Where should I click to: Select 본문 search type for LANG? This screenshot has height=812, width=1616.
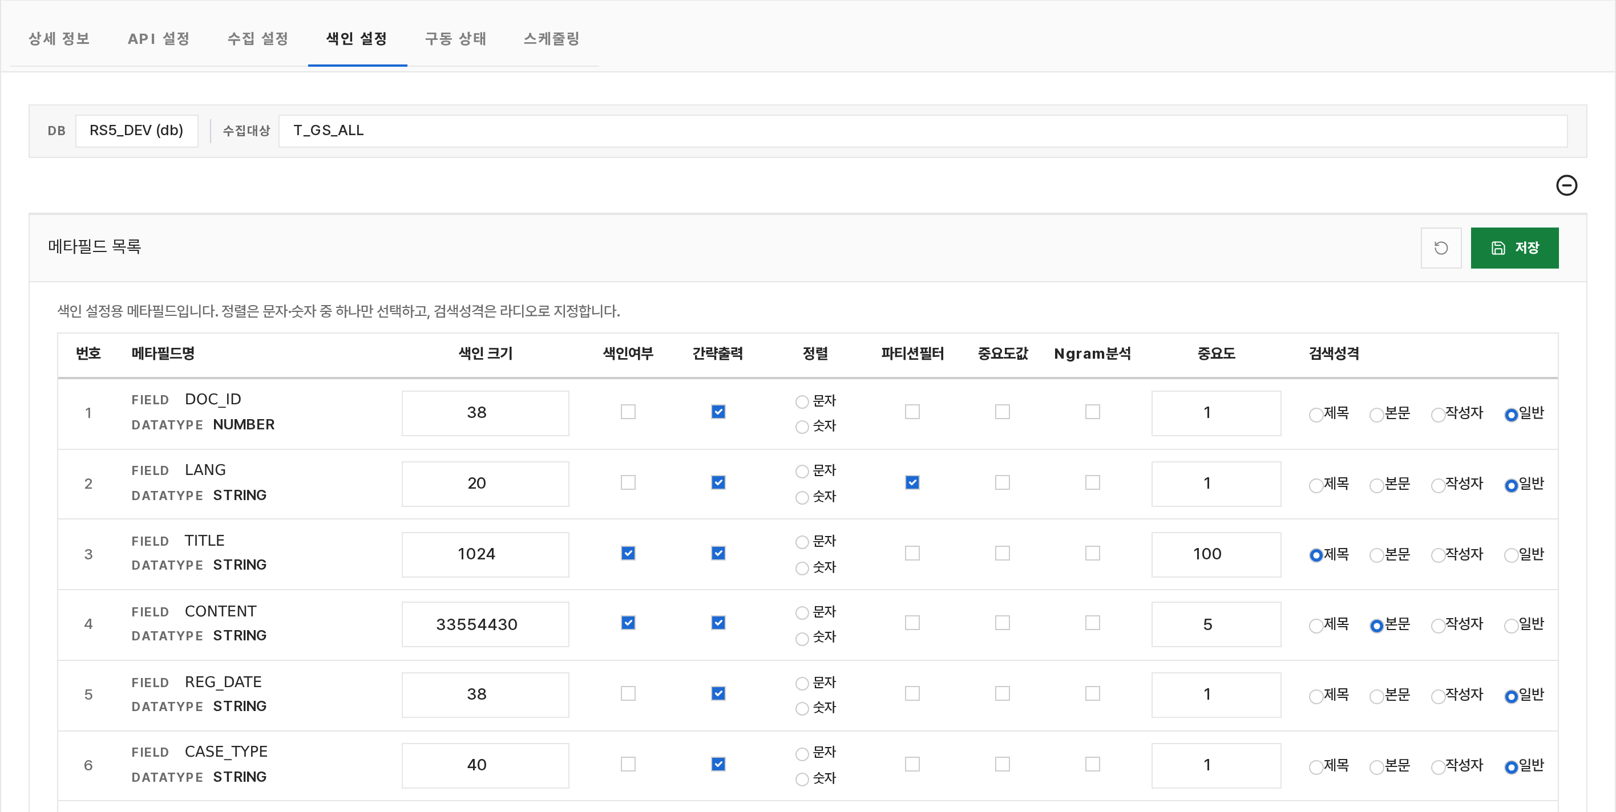1376,485
